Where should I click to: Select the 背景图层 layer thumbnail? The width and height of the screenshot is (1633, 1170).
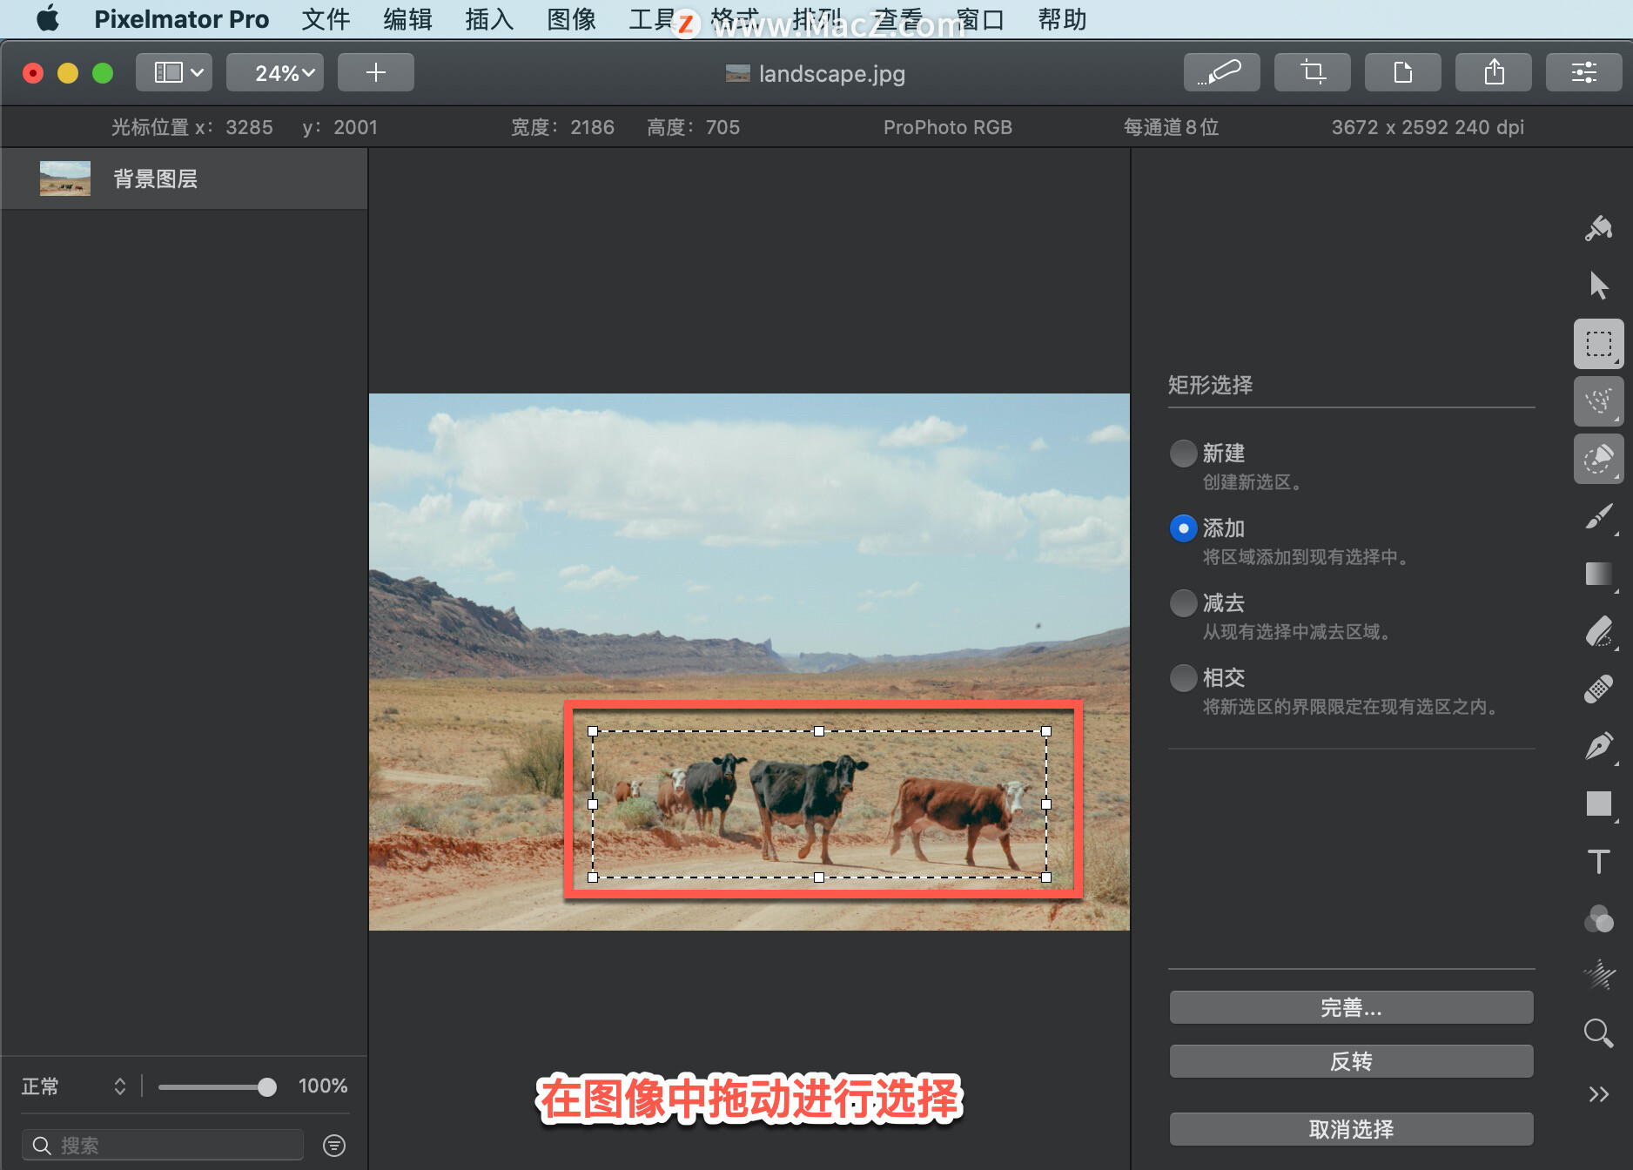(x=65, y=178)
